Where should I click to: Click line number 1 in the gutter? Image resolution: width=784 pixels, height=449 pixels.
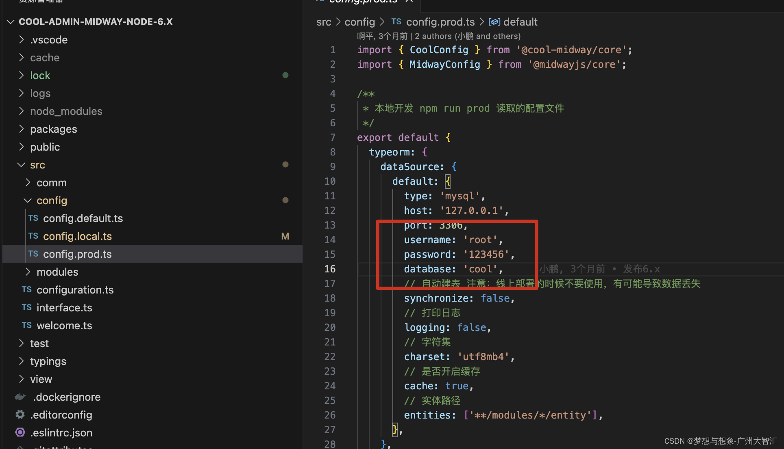tap(333, 50)
